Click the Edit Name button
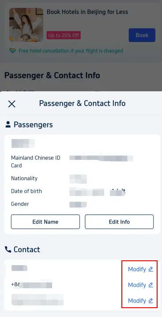This screenshot has width=162, height=317. point(45,222)
